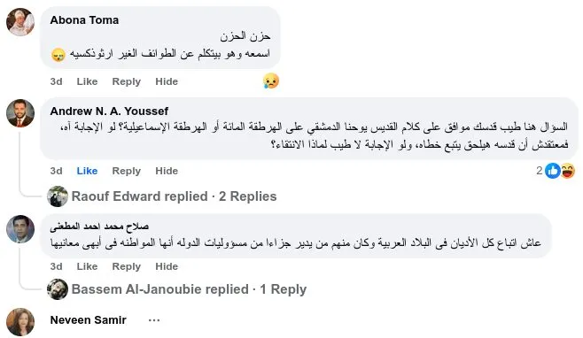The height and width of the screenshot is (338, 583).
Task: Click the blue thumbs-up reaction icon
Action: 553,171
